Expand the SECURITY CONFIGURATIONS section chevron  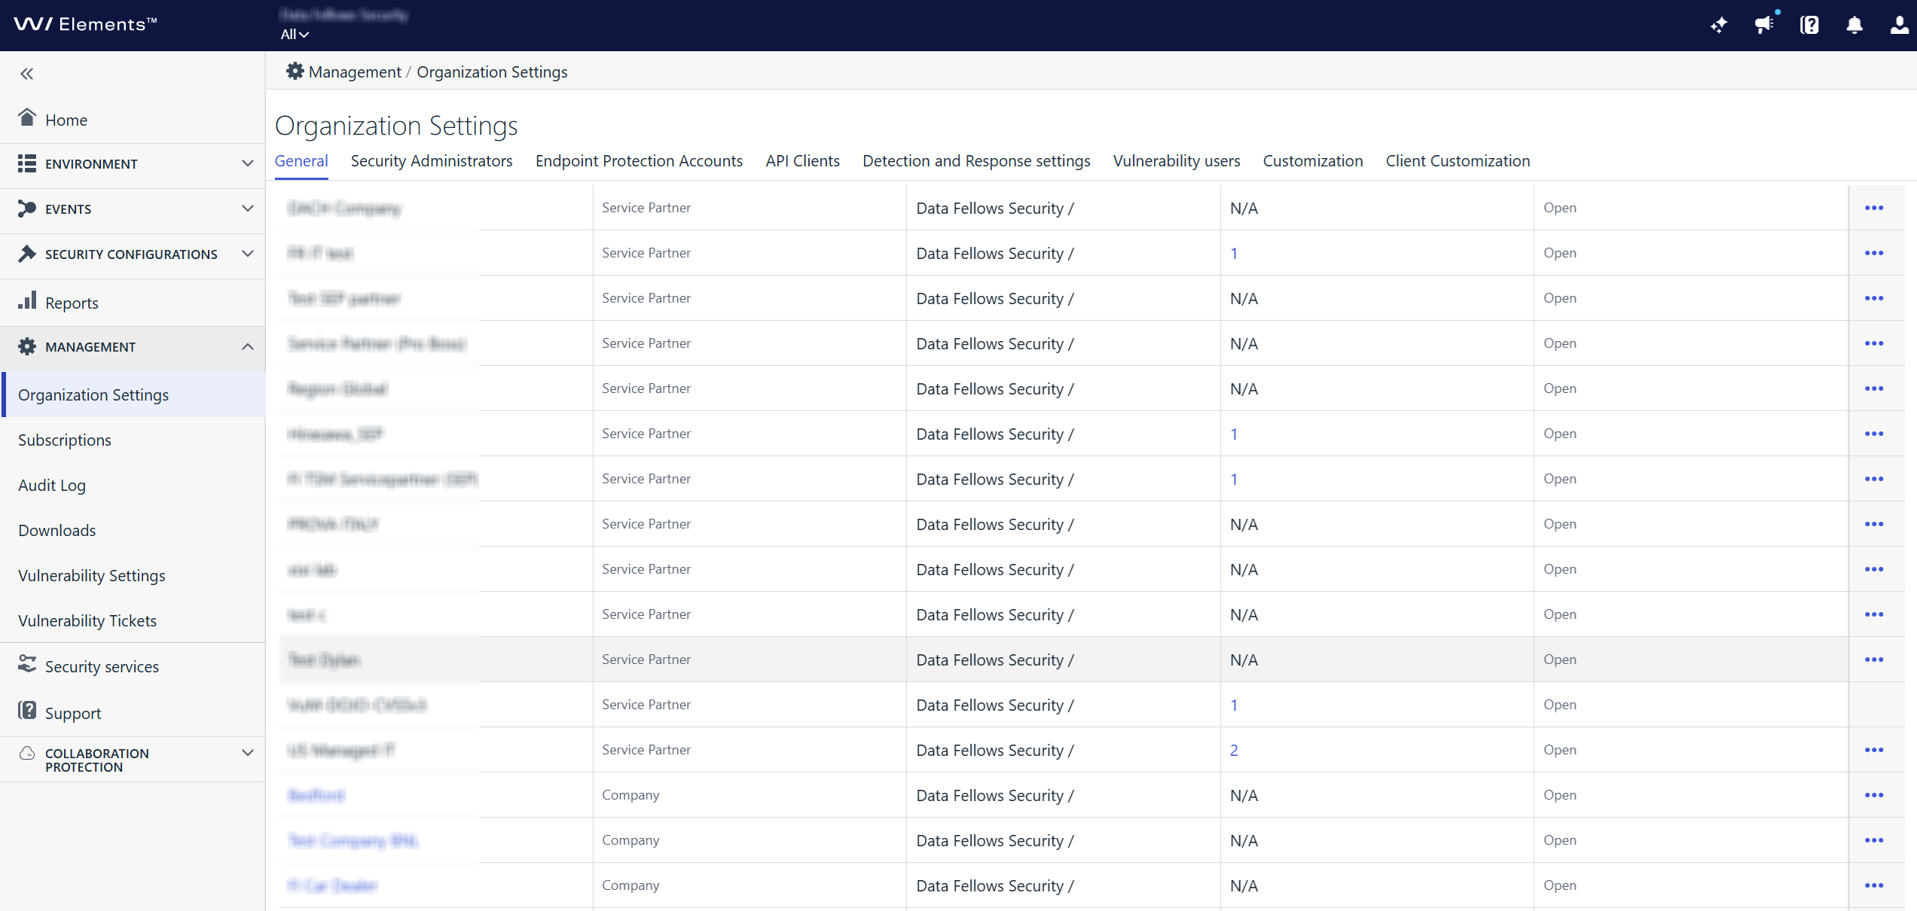point(247,254)
